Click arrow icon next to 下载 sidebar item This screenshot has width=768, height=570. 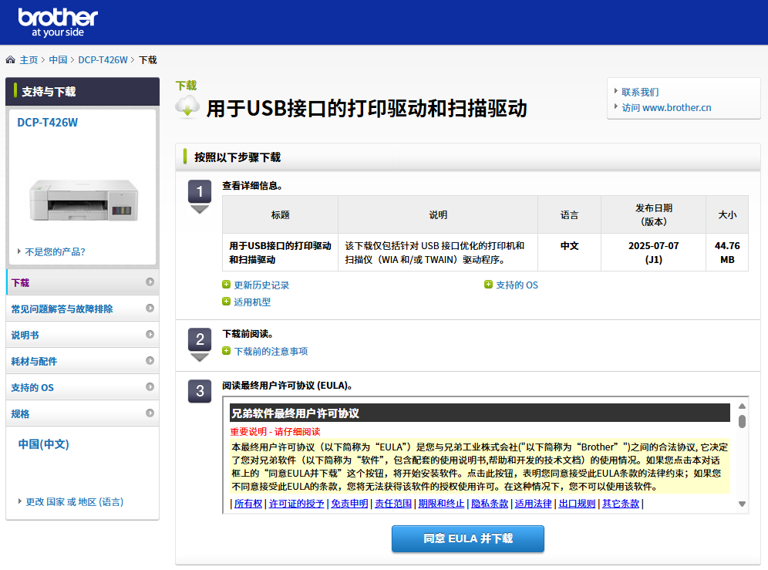click(x=150, y=282)
